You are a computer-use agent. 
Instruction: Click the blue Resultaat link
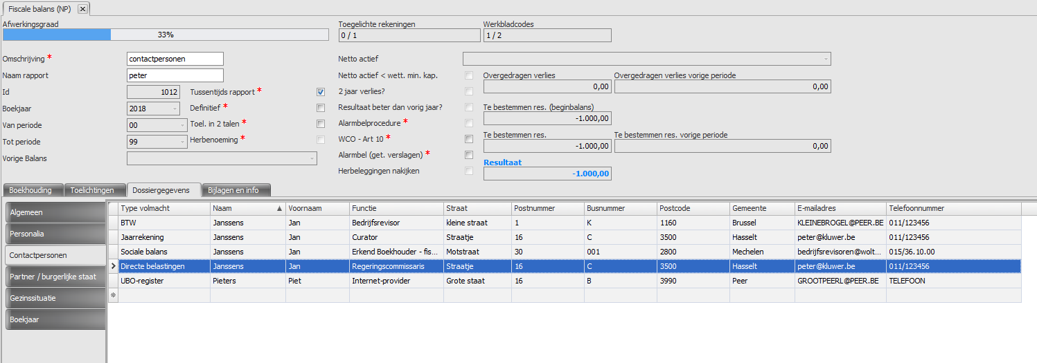point(502,162)
